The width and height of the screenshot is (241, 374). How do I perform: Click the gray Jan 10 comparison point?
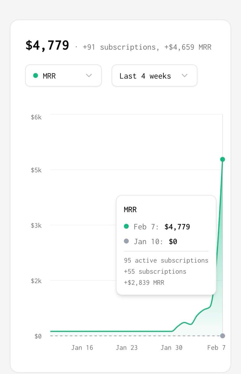[222, 336]
